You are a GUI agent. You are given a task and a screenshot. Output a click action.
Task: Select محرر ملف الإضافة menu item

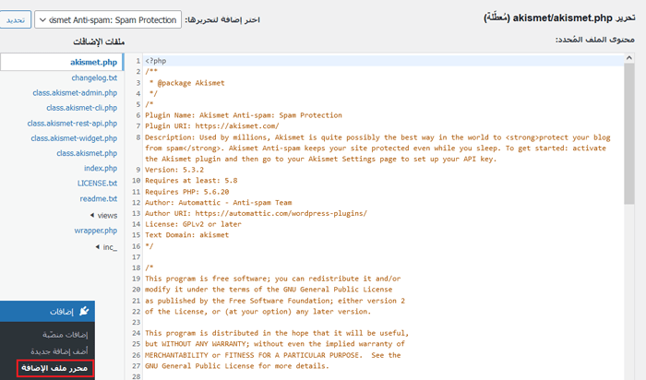pos(56,369)
